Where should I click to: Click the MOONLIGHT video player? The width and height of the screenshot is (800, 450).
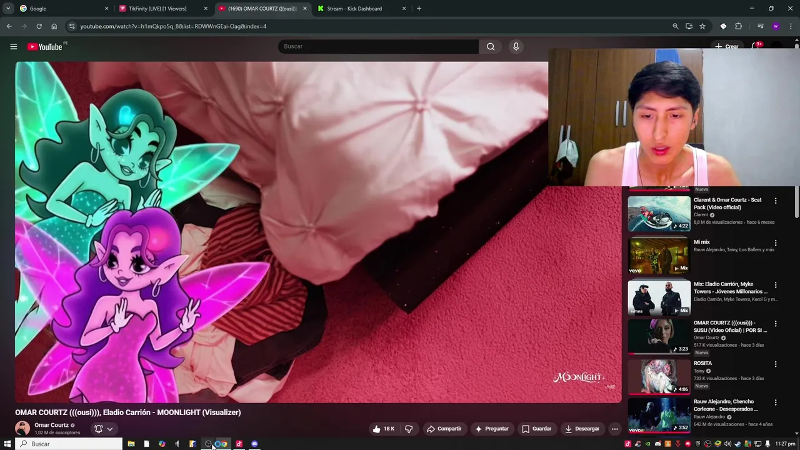(318, 232)
